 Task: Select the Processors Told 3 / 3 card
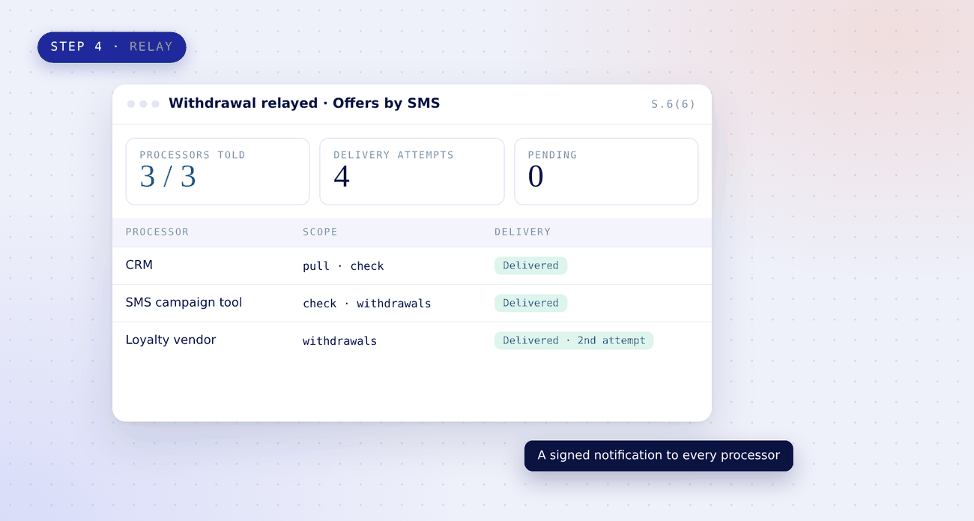(217, 172)
